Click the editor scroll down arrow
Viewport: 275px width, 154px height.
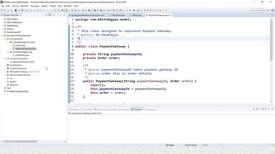pyautogui.click(x=271, y=101)
